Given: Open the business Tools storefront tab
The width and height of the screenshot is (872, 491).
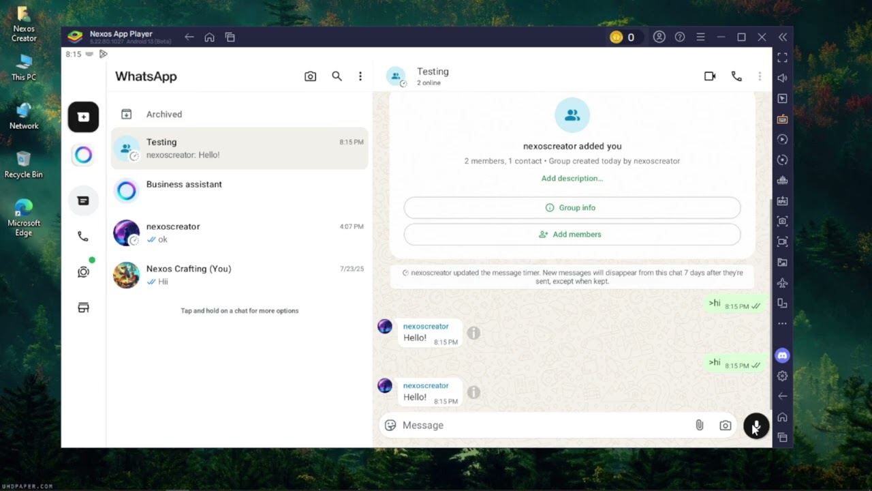Looking at the screenshot, I should pyautogui.click(x=83, y=308).
